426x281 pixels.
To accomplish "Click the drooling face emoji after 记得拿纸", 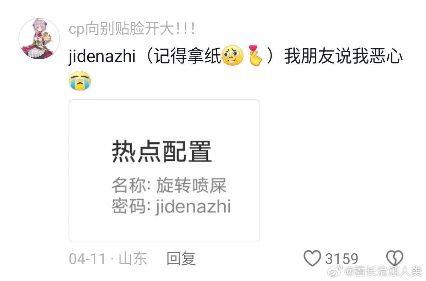I will tap(233, 56).
